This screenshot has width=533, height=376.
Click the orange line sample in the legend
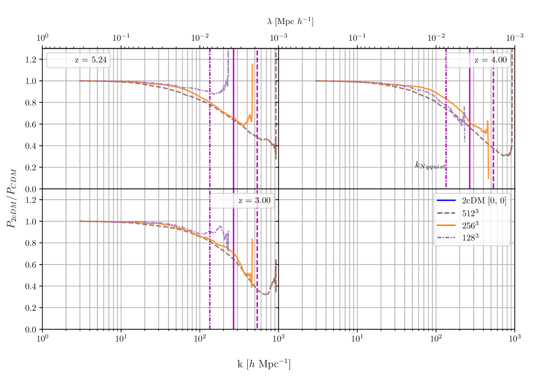click(446, 225)
